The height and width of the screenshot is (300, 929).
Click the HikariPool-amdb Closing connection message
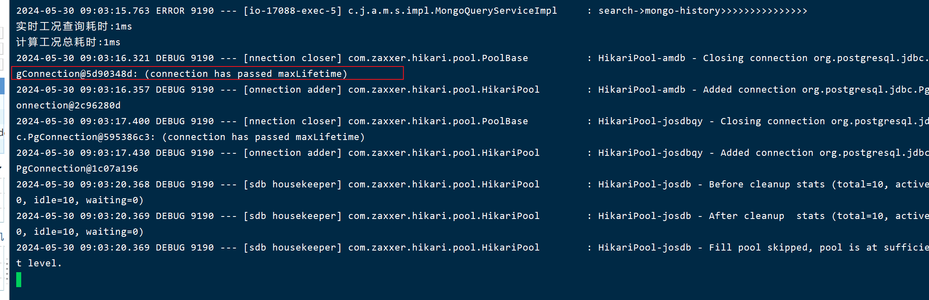coord(763,58)
